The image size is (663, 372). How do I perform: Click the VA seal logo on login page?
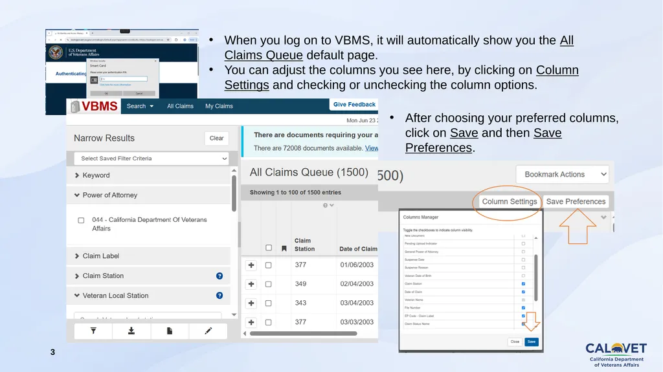point(56,52)
